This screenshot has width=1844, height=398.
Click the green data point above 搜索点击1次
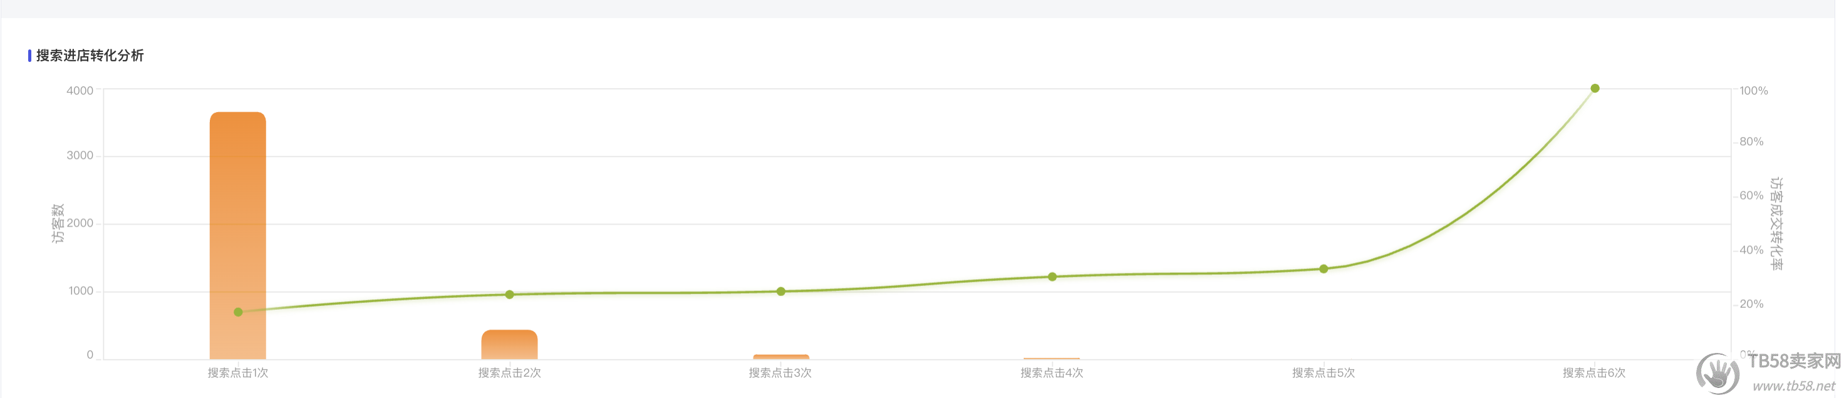239,312
